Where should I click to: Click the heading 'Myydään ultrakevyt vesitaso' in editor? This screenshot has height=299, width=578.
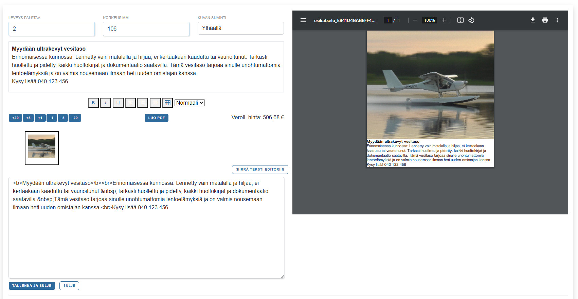(49, 49)
